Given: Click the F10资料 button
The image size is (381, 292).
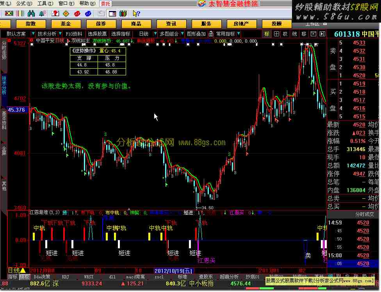Looking at the screenshot, I should point(74,34).
